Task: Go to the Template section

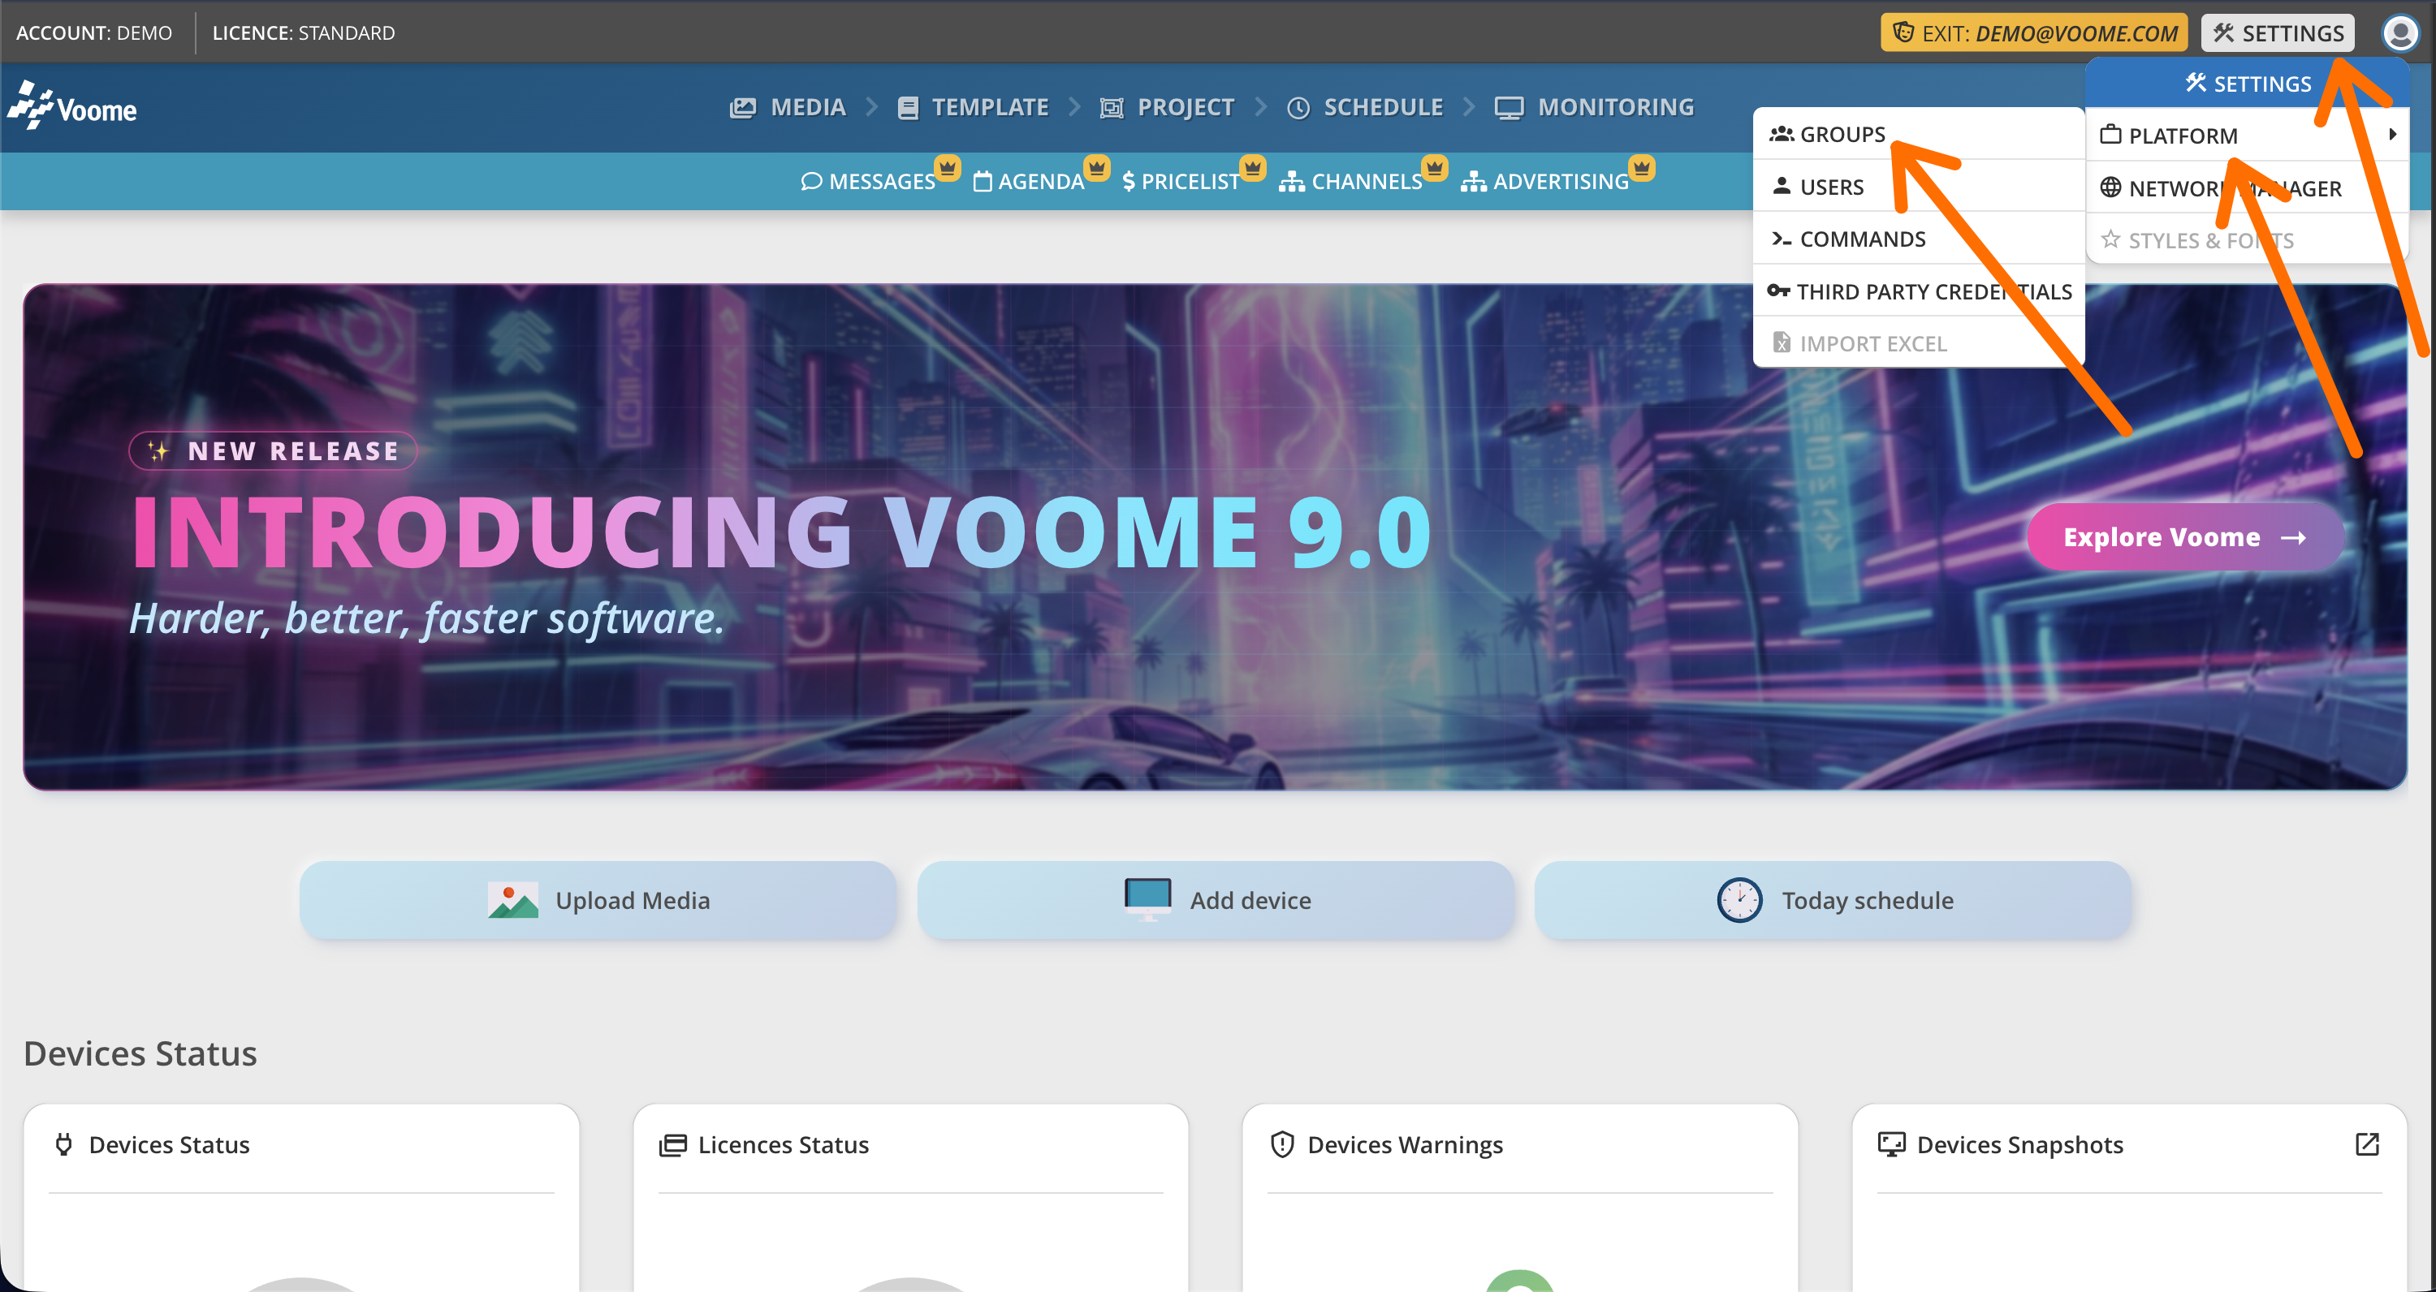Action: [972, 108]
